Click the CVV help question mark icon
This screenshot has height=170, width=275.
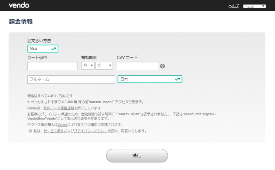click(x=162, y=66)
